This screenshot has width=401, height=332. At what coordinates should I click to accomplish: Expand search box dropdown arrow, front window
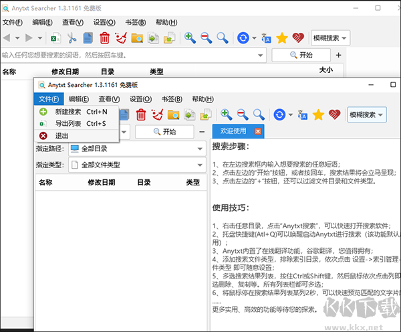click(x=124, y=132)
